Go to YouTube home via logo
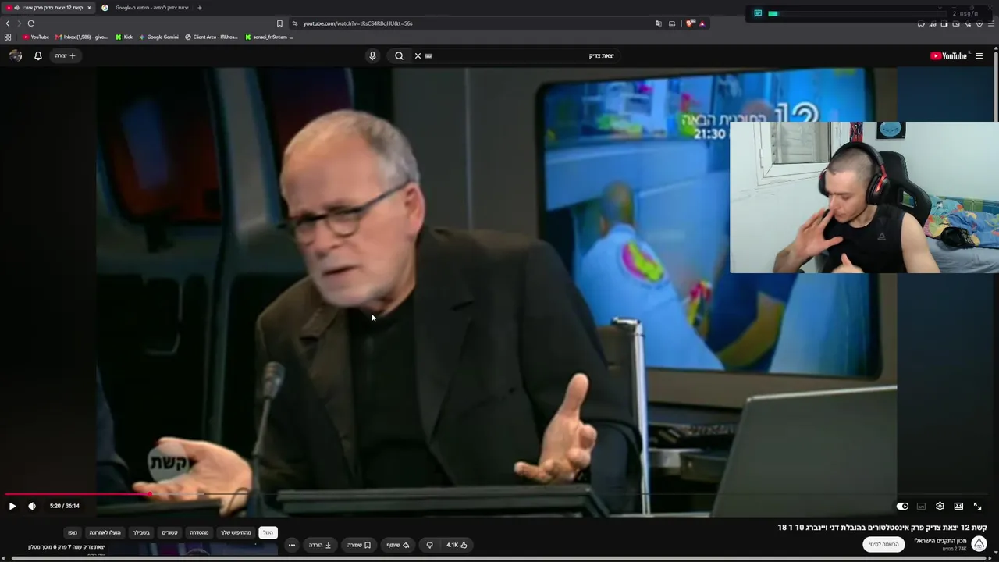The image size is (999, 562). (x=949, y=55)
